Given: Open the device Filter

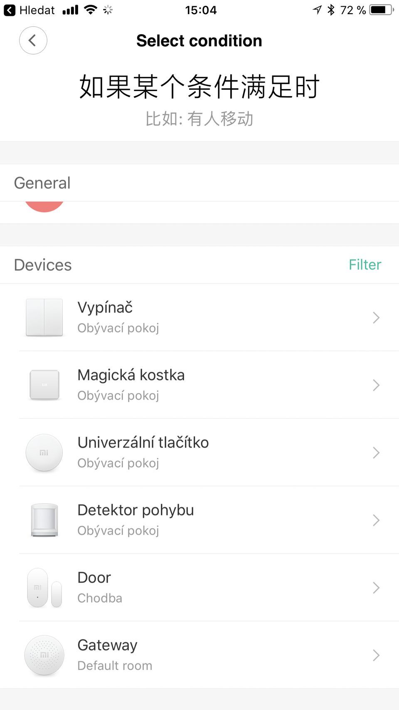Looking at the screenshot, I should (365, 265).
